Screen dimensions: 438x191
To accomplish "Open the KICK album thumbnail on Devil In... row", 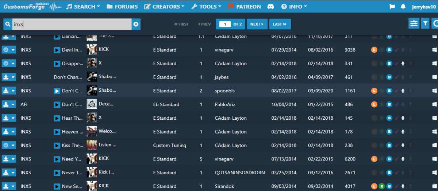I will (x=92, y=49).
